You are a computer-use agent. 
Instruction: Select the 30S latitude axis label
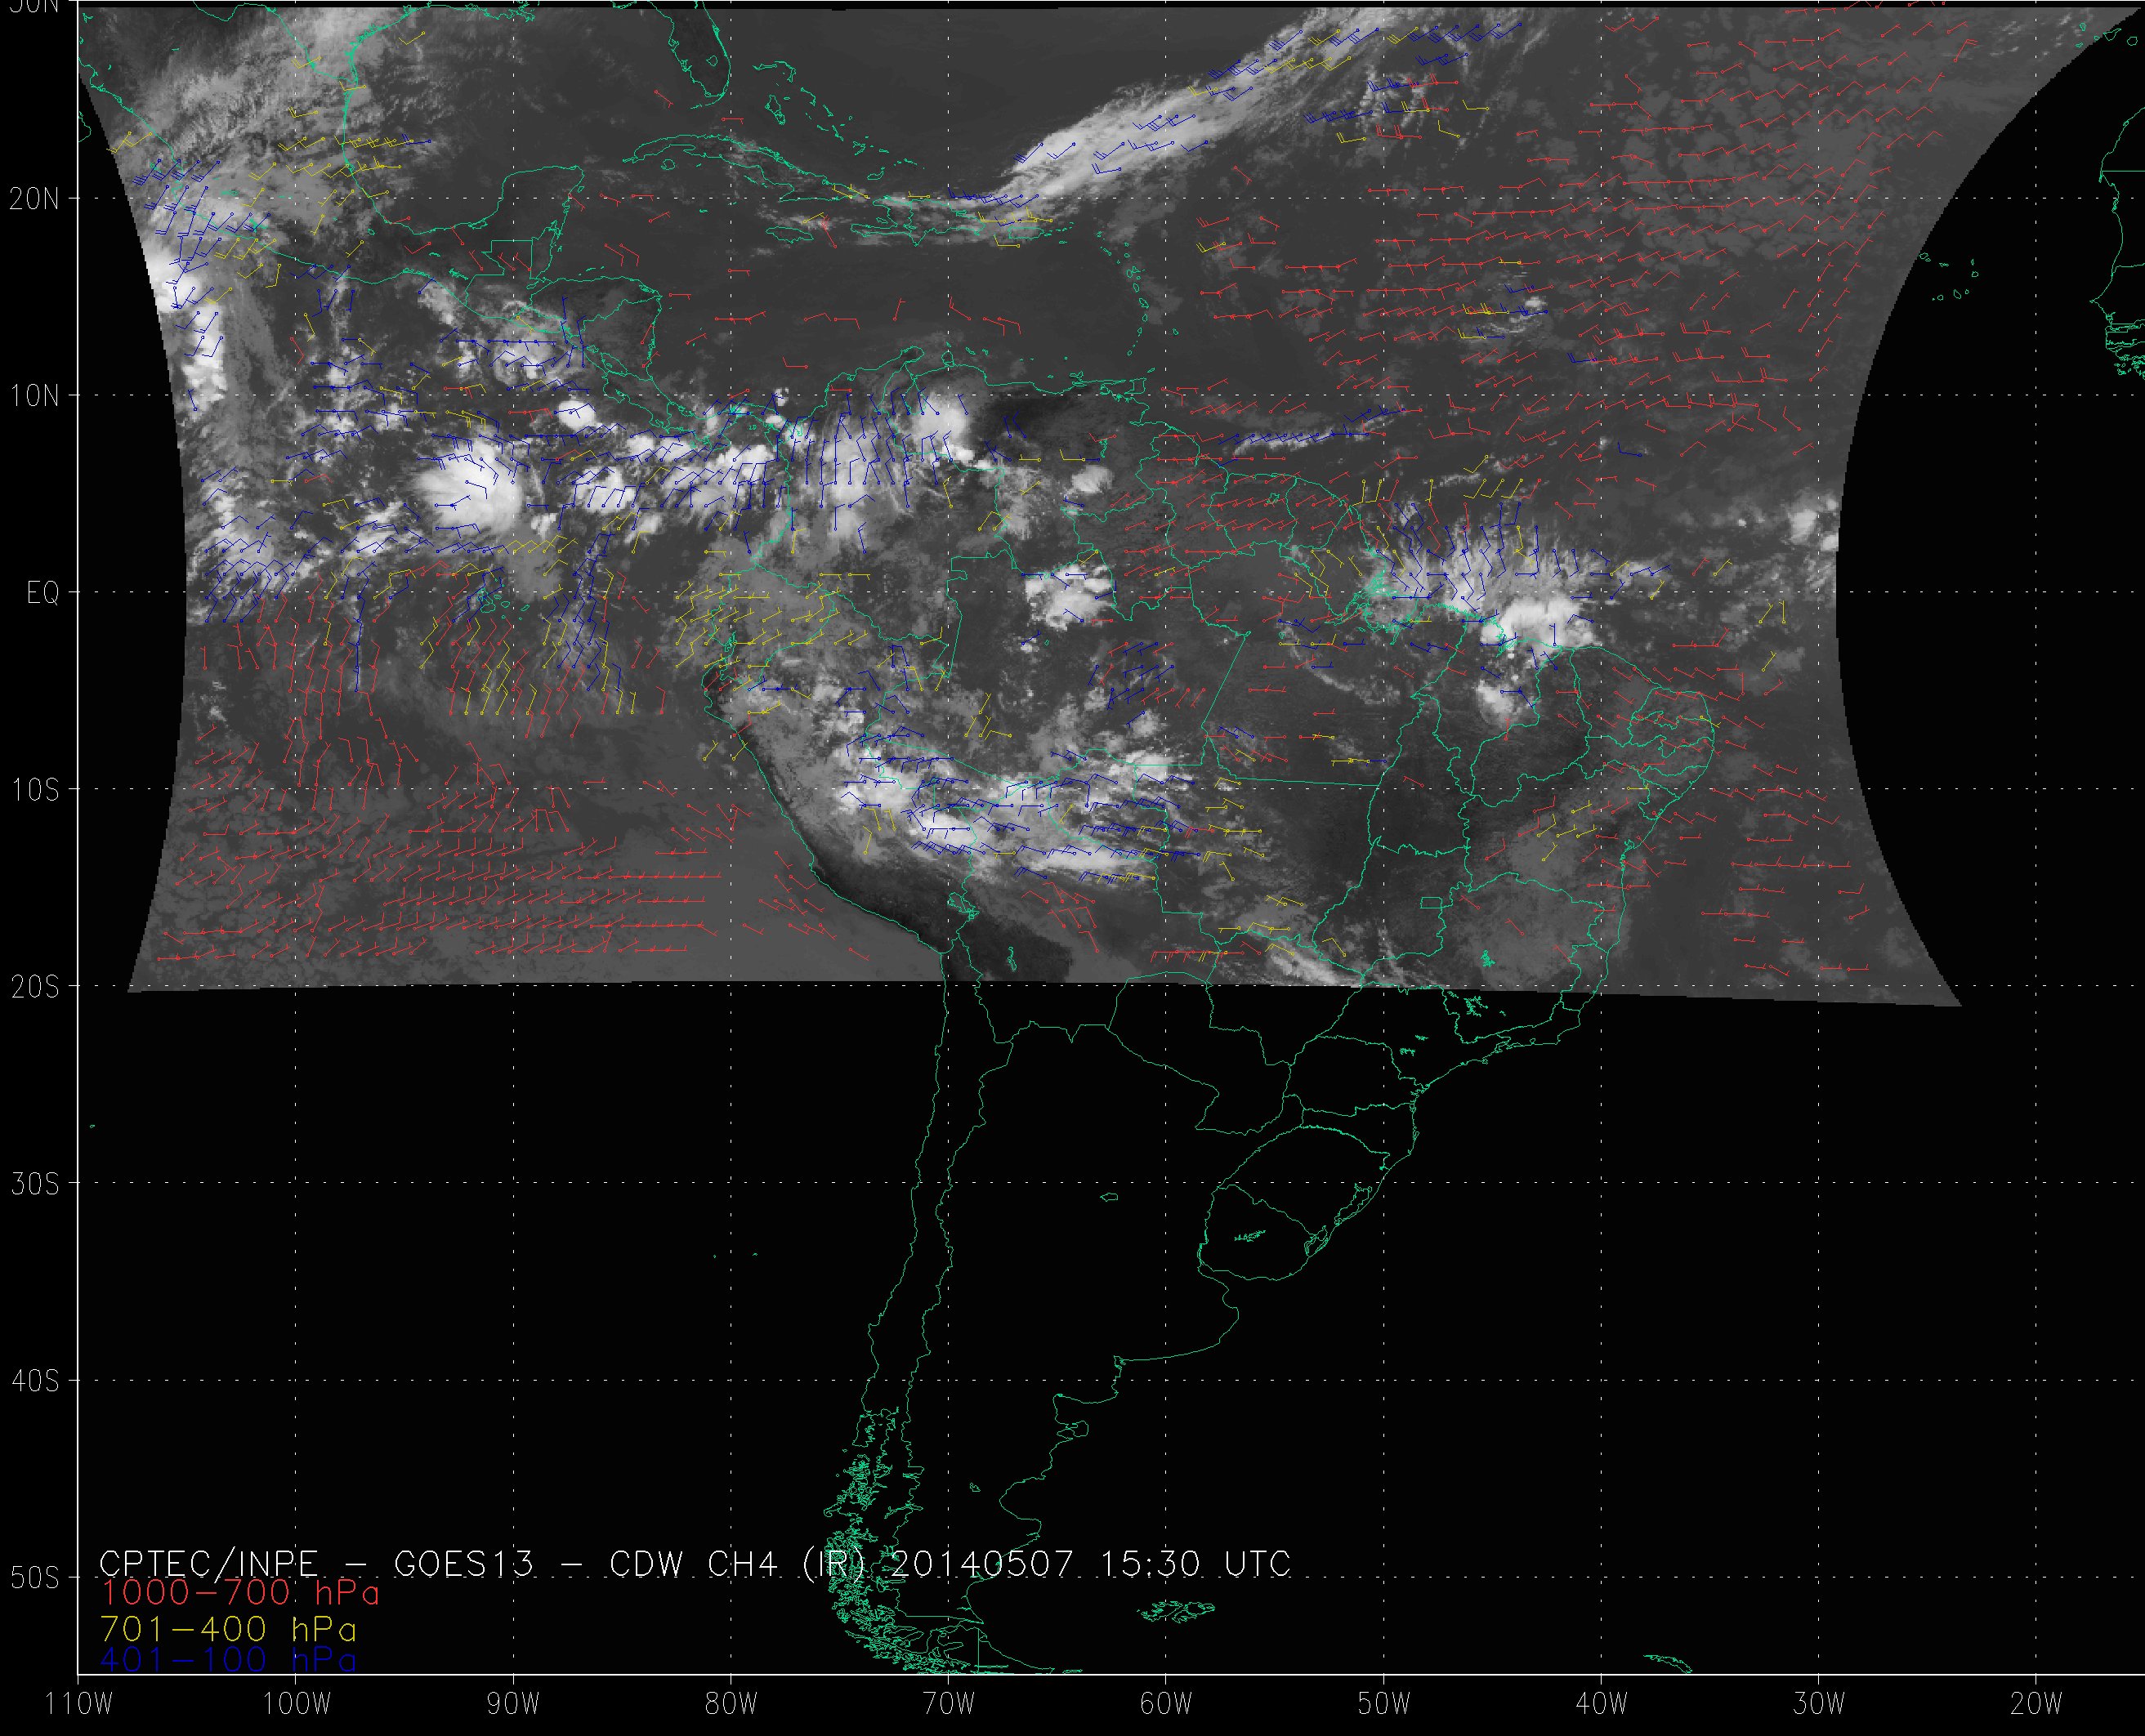(35, 1184)
